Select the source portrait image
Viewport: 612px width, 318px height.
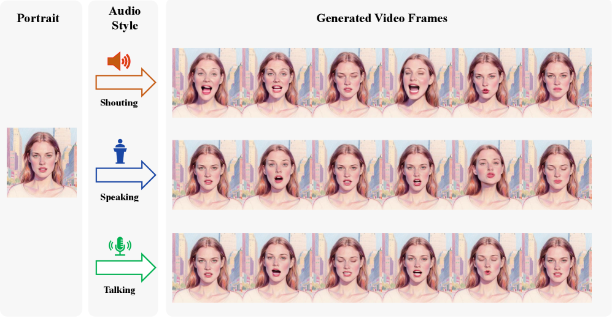42,162
